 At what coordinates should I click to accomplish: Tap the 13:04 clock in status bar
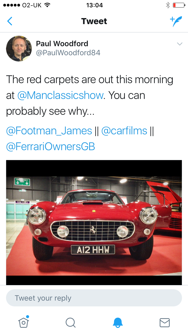pos(94,5)
